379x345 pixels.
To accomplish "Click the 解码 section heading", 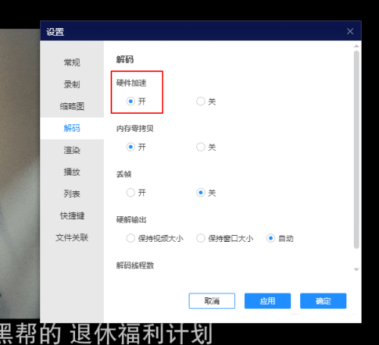I will (125, 59).
